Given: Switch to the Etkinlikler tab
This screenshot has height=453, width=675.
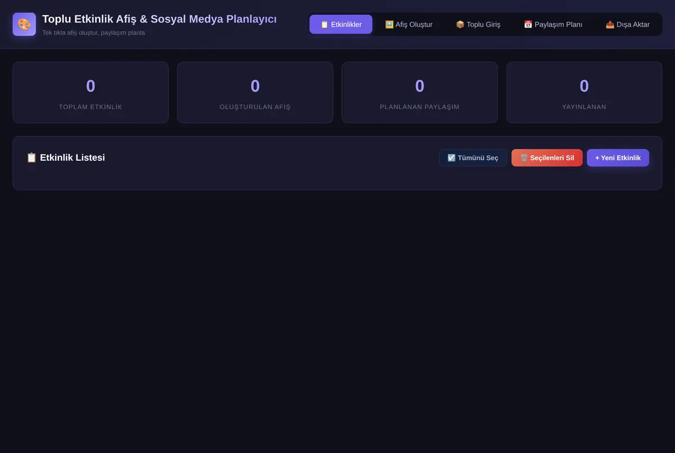Looking at the screenshot, I should point(341,24).
